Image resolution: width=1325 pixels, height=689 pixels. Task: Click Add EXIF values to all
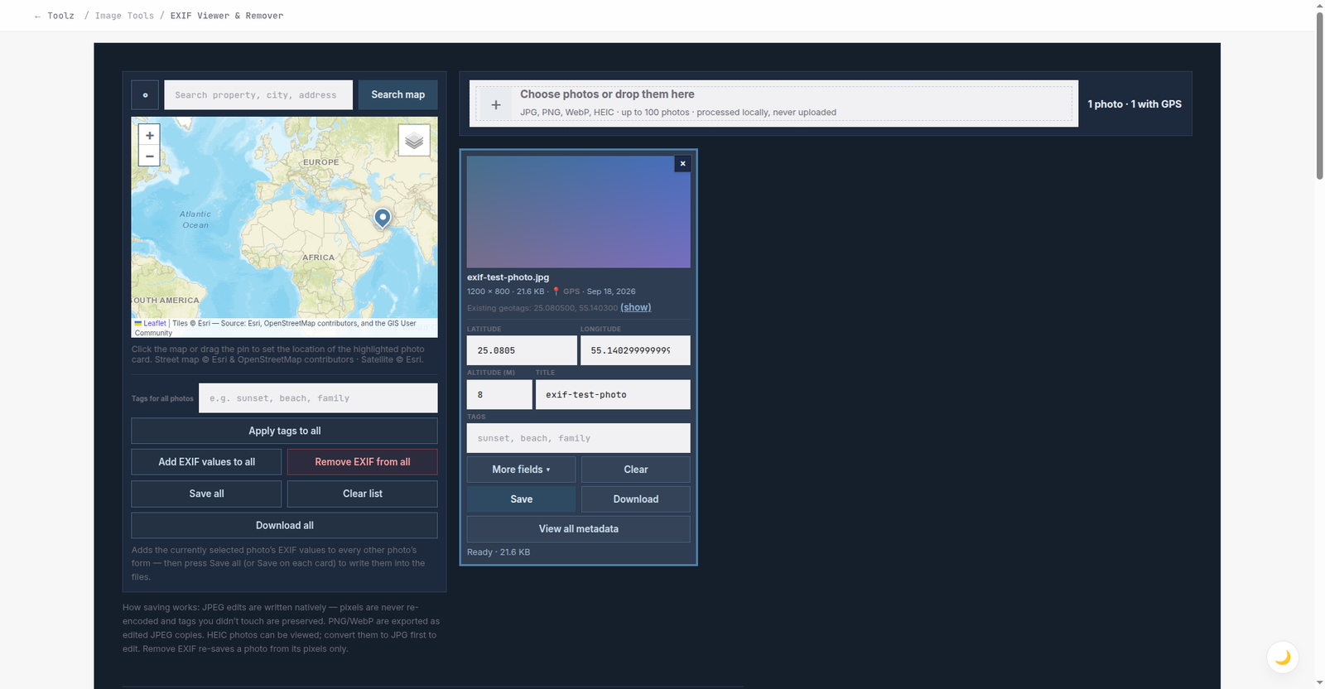(206, 462)
